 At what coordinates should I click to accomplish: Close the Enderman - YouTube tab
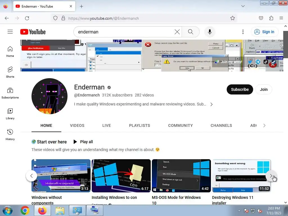[x=71, y=6]
